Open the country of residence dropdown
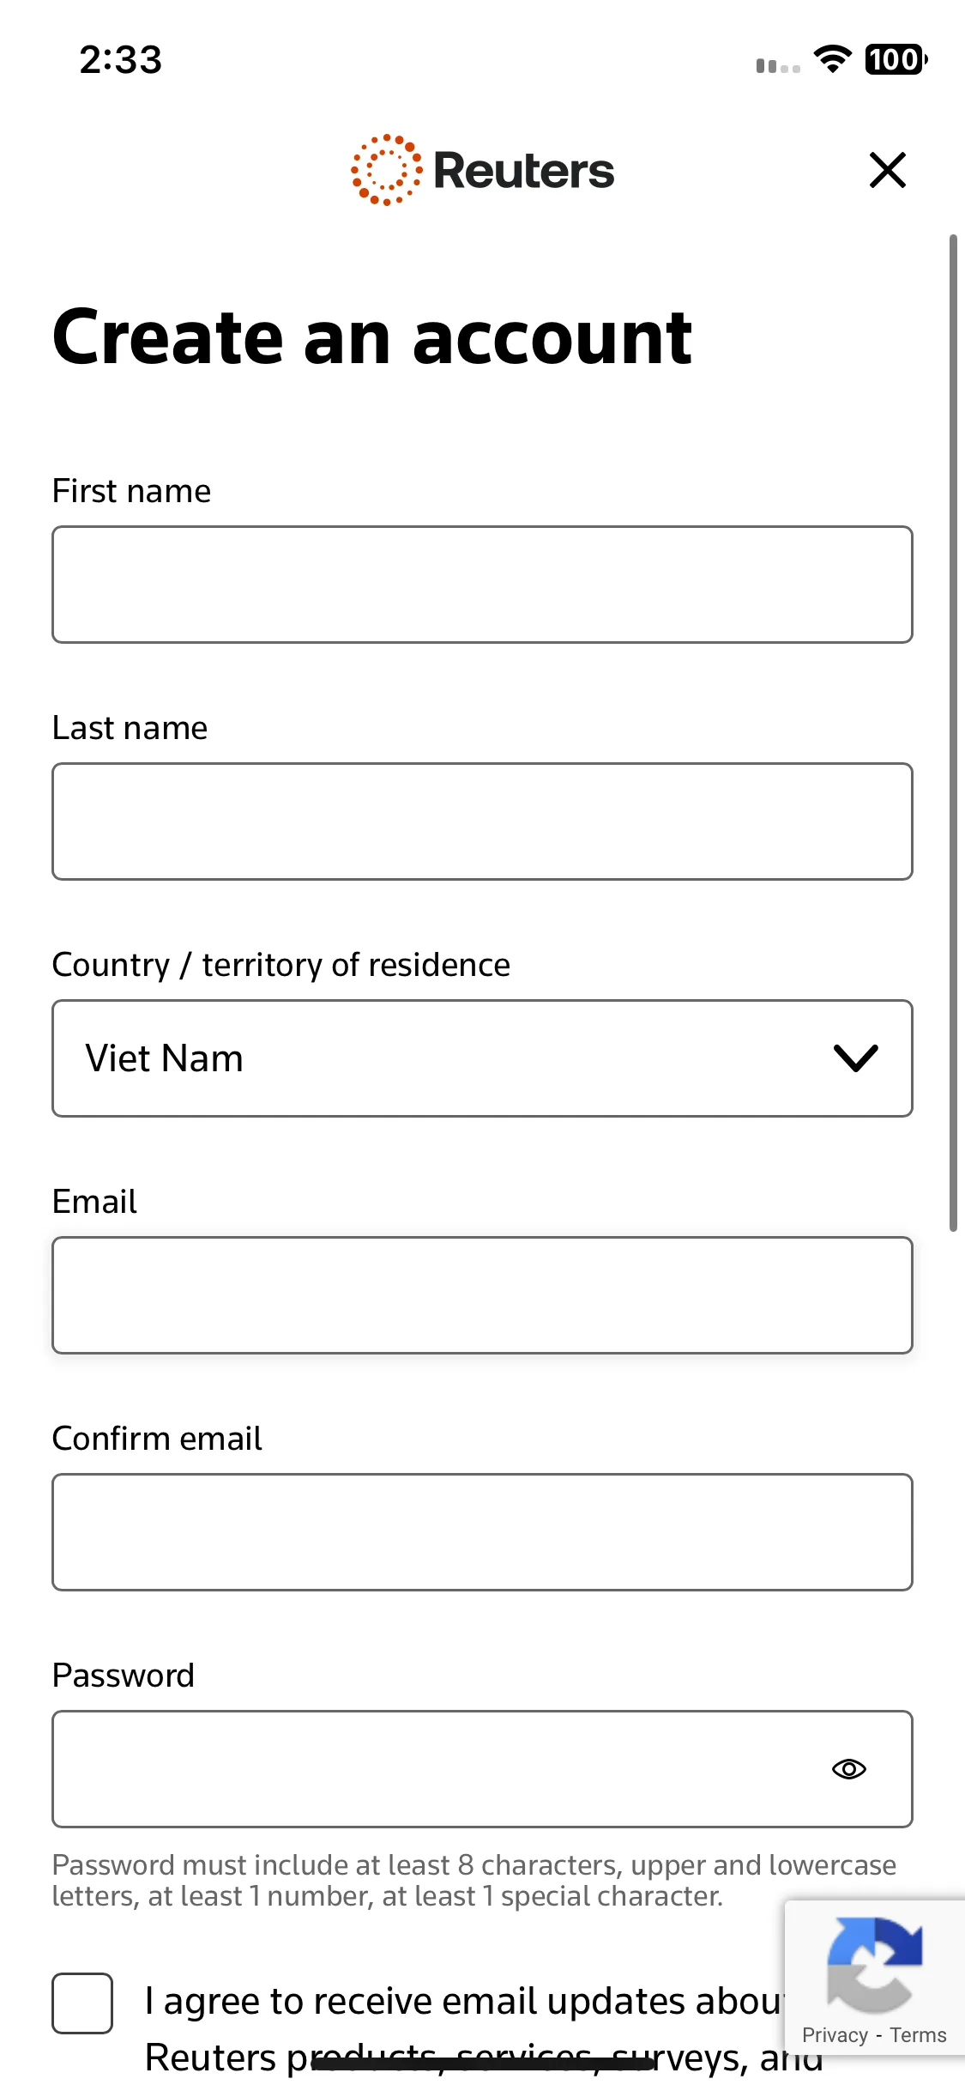The width and height of the screenshot is (965, 2091). tap(482, 1058)
